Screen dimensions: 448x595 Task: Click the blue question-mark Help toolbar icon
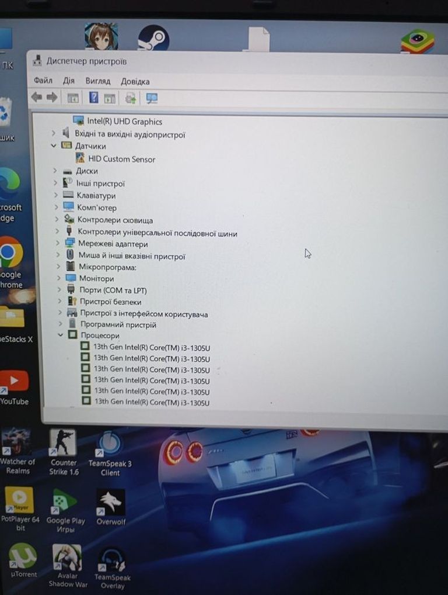tap(93, 98)
